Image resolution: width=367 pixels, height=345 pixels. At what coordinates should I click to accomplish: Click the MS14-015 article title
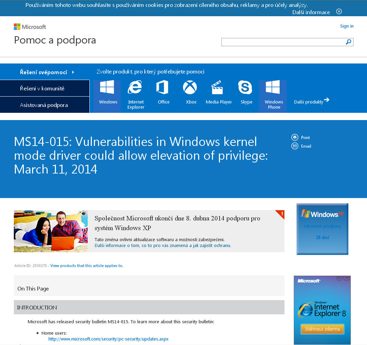click(x=141, y=156)
